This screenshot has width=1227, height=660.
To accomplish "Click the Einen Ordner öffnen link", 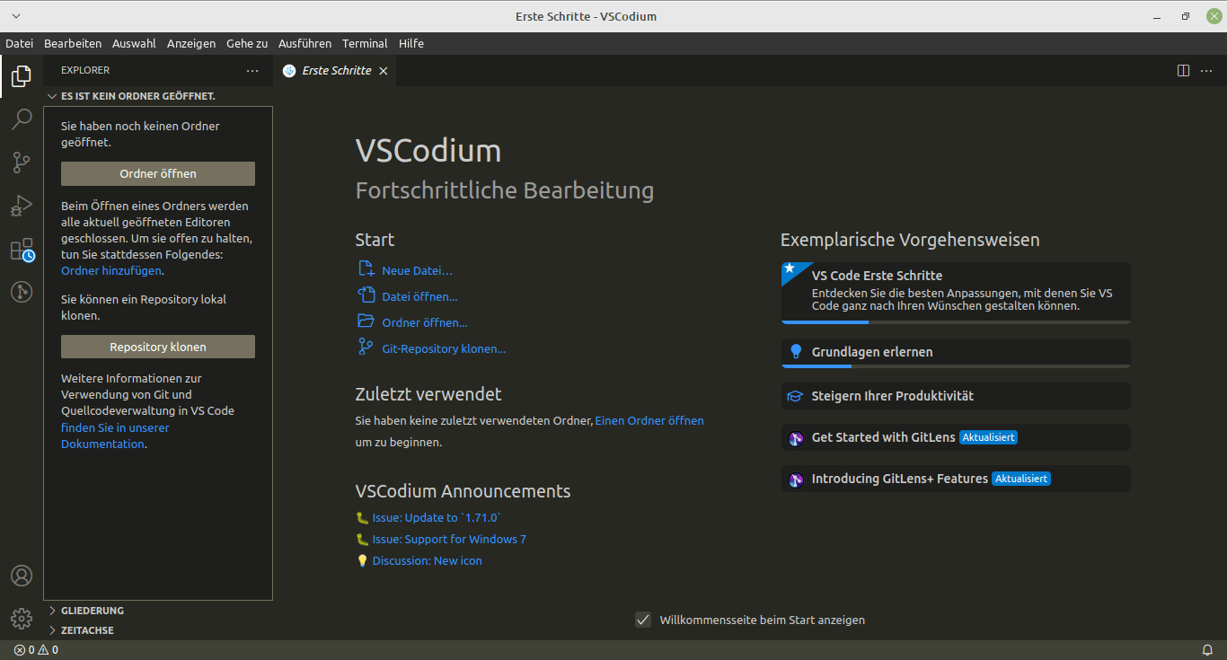I will [649, 420].
